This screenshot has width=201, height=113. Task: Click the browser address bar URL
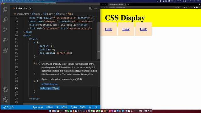[118, 8]
